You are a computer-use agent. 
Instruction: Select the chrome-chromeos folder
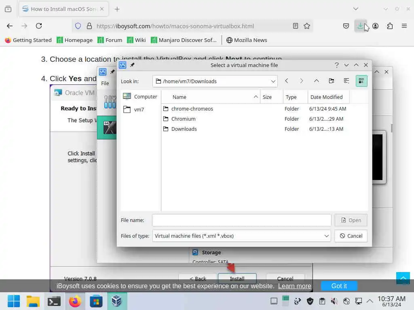point(264,109)
